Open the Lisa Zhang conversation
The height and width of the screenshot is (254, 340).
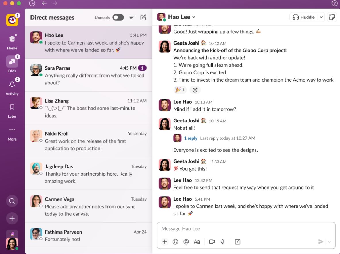coord(89,108)
